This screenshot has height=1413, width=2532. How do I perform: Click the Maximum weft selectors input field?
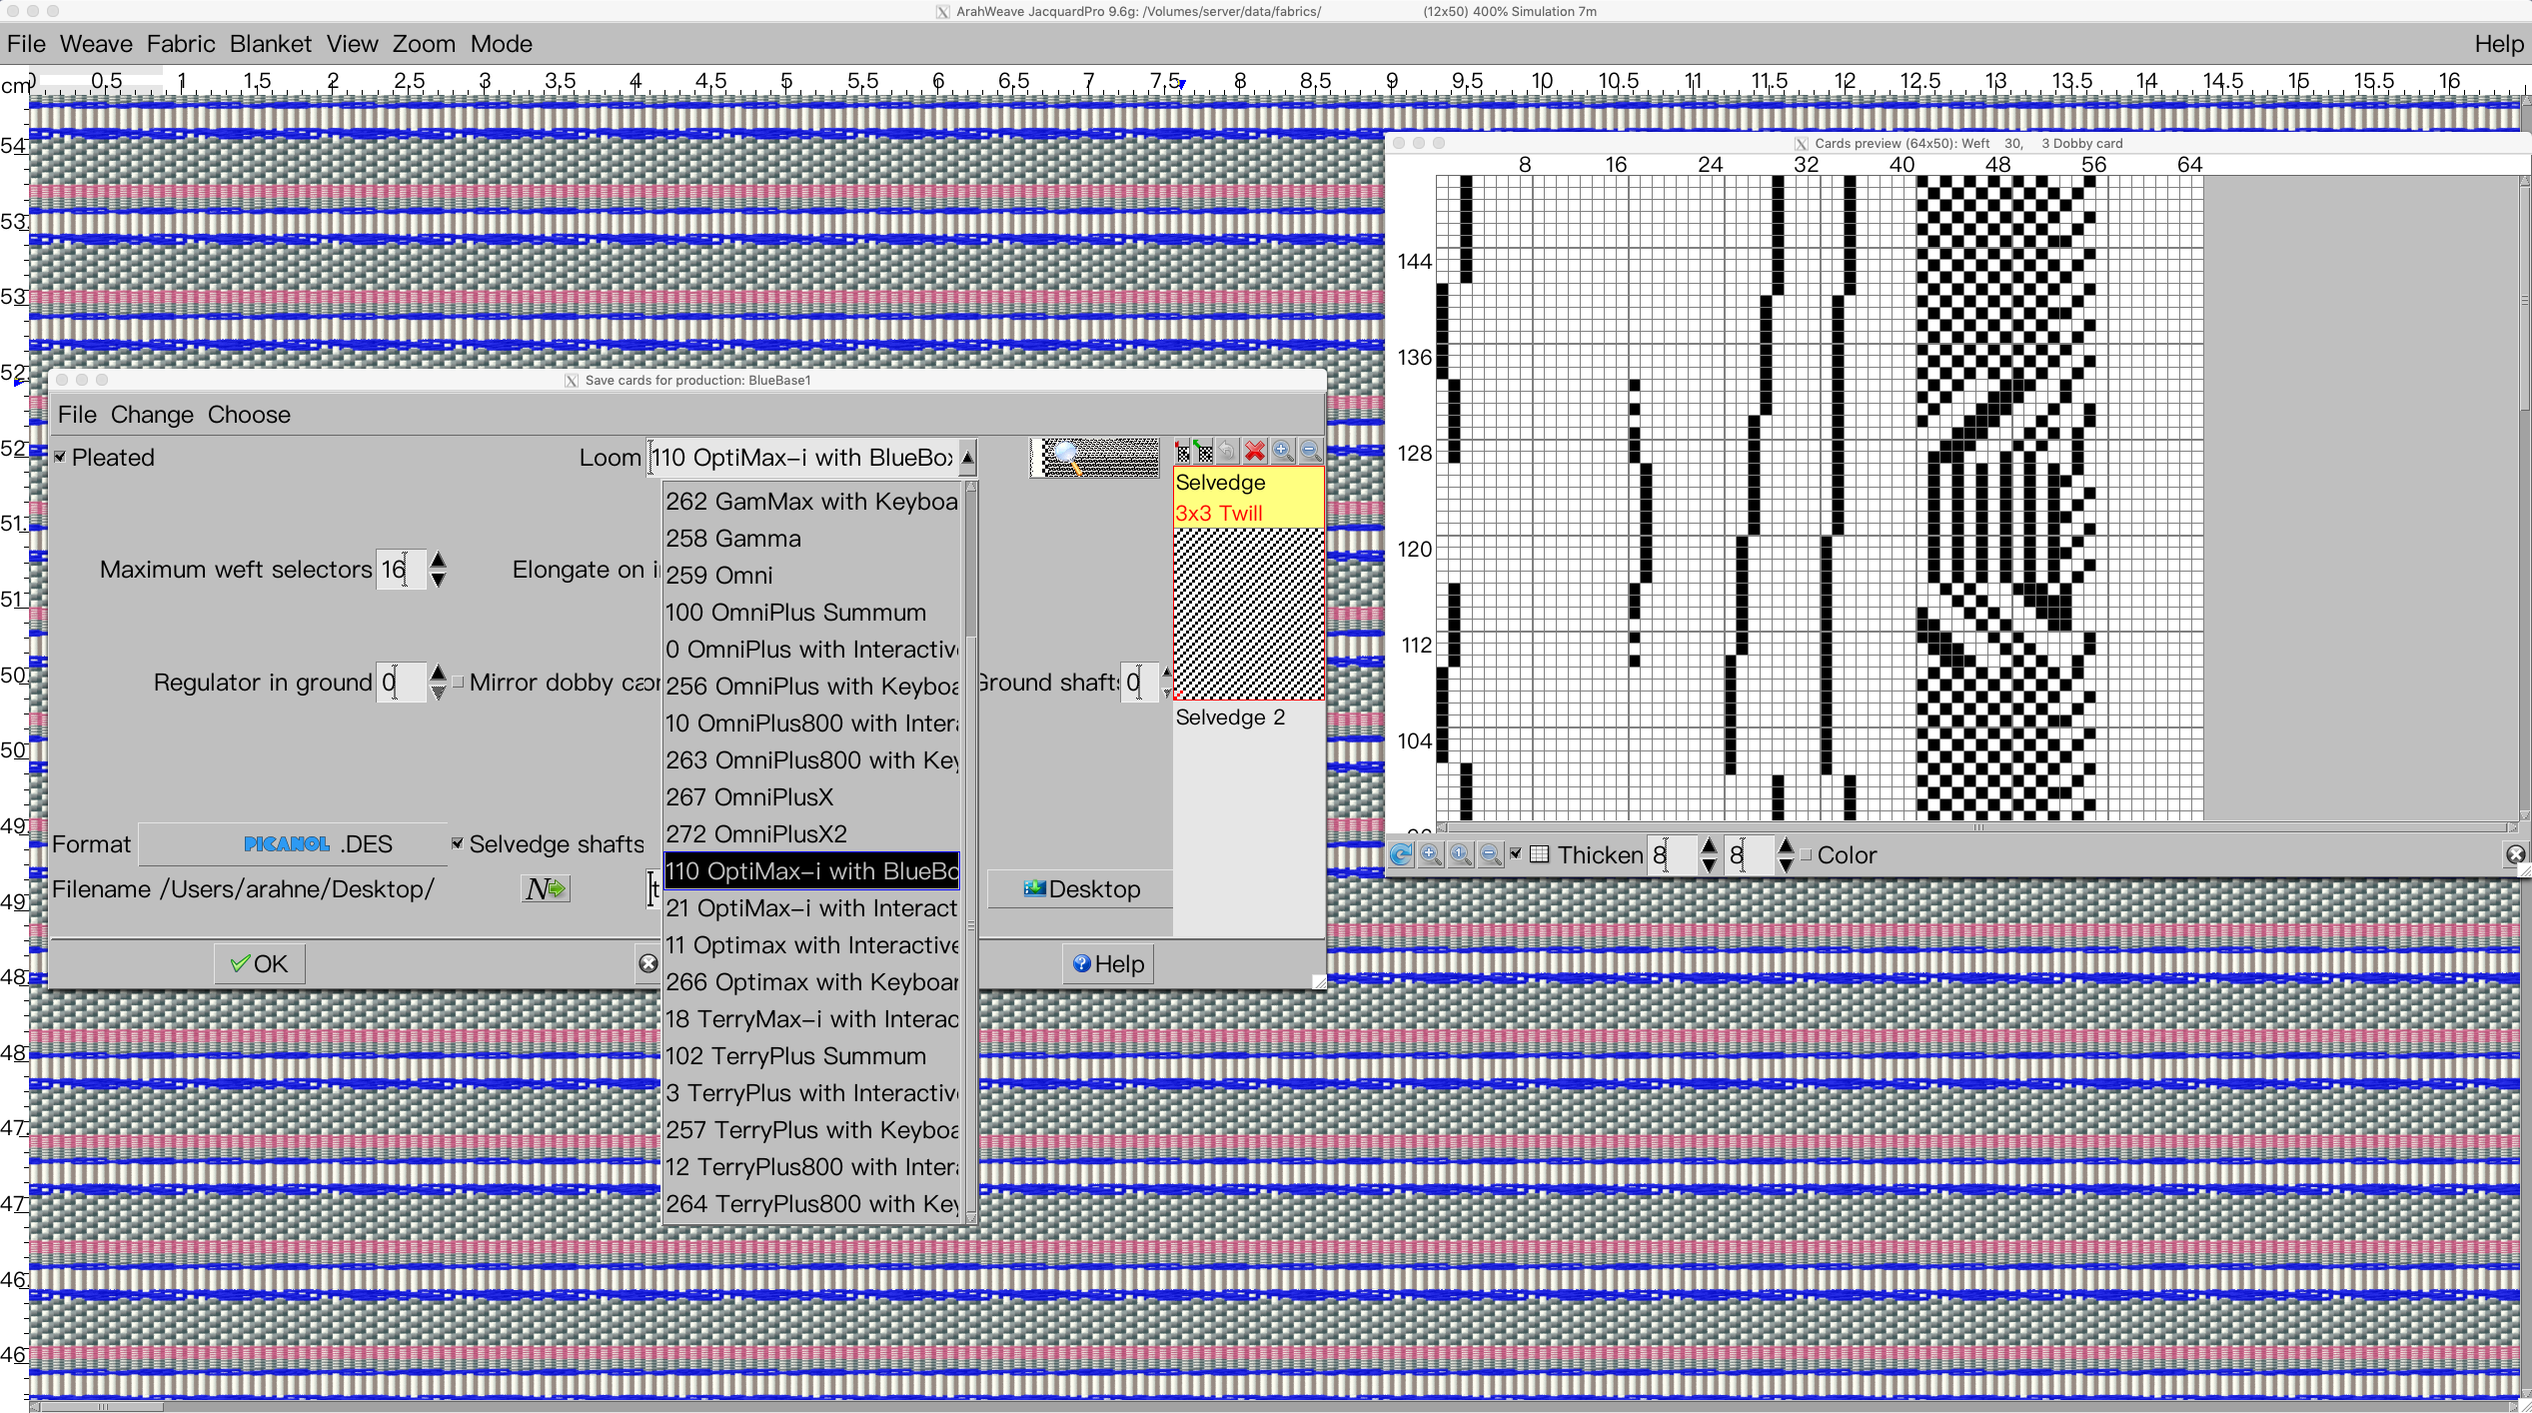[401, 570]
